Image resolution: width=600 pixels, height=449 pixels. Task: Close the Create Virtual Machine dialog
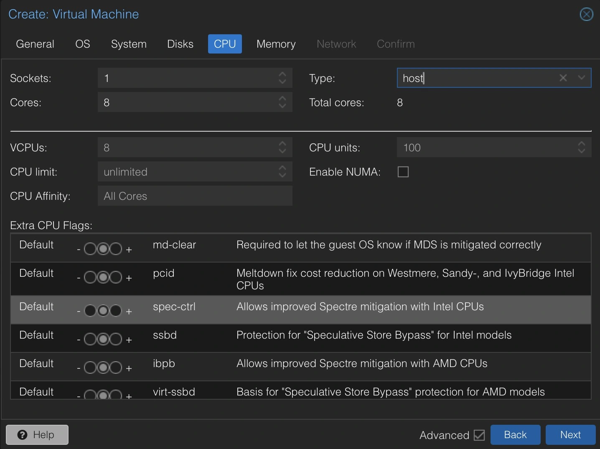(x=586, y=14)
